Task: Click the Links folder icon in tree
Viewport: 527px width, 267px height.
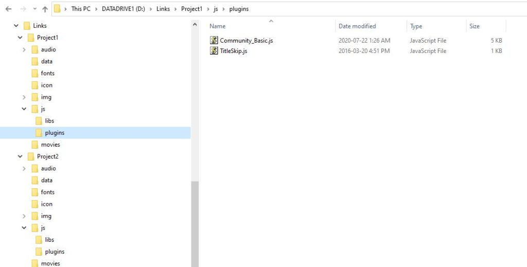Action: click(x=27, y=26)
